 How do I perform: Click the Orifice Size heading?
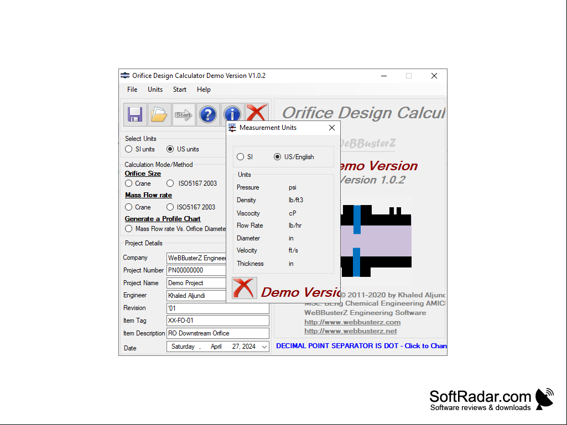[x=143, y=174]
